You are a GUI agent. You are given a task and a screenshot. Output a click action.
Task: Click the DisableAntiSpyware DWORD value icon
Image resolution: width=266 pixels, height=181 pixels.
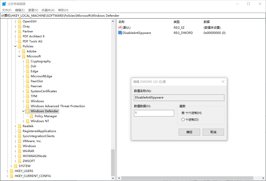(x=120, y=33)
